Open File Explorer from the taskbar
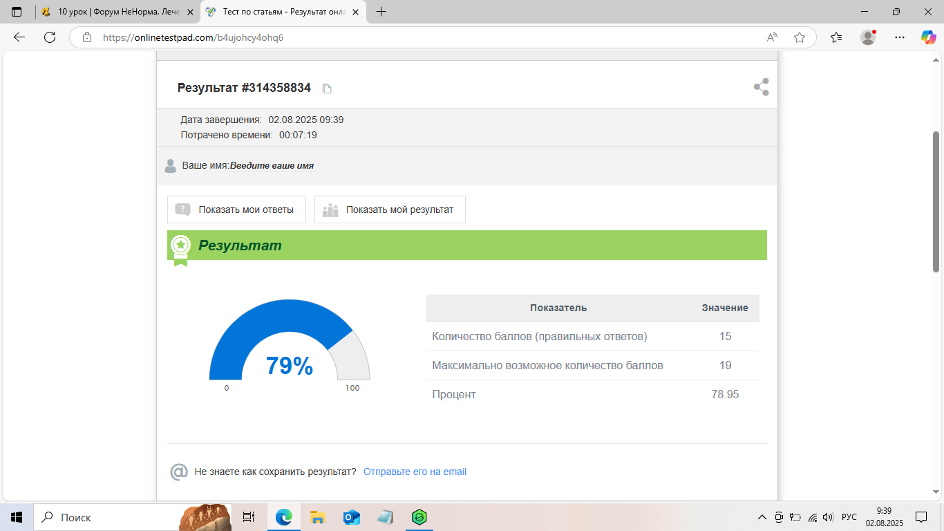944x531 pixels. pos(317,517)
